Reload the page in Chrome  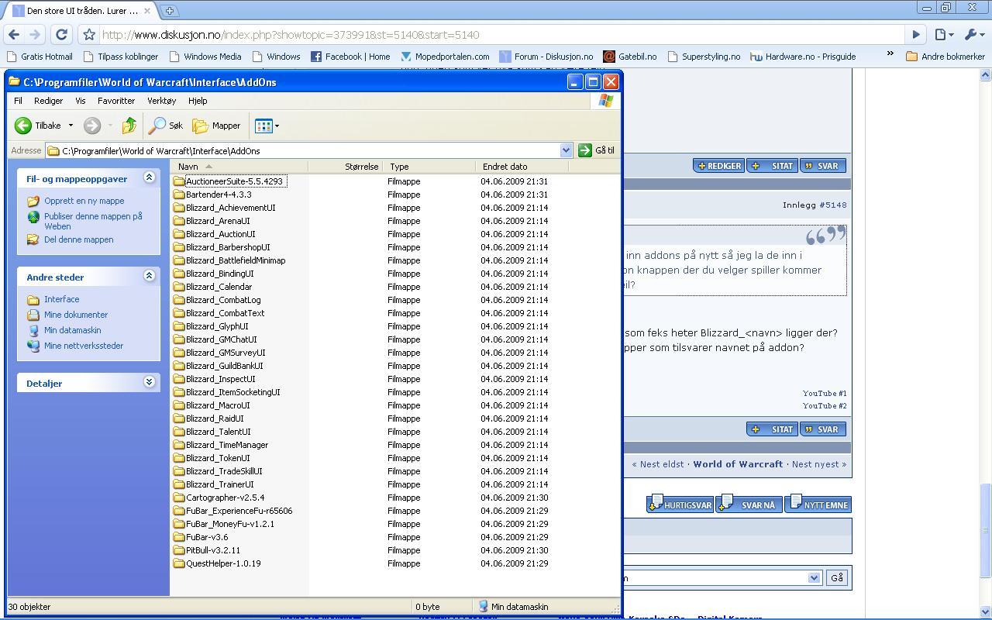[x=61, y=35]
